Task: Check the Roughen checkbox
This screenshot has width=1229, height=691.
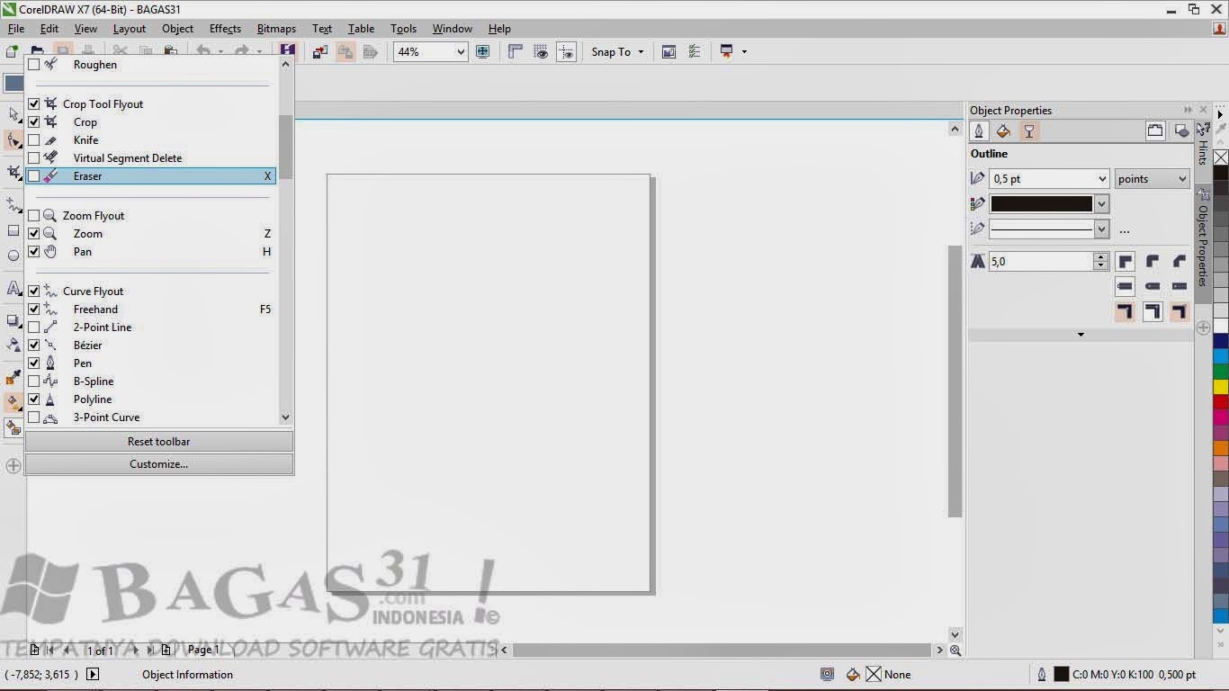Action: 34,65
